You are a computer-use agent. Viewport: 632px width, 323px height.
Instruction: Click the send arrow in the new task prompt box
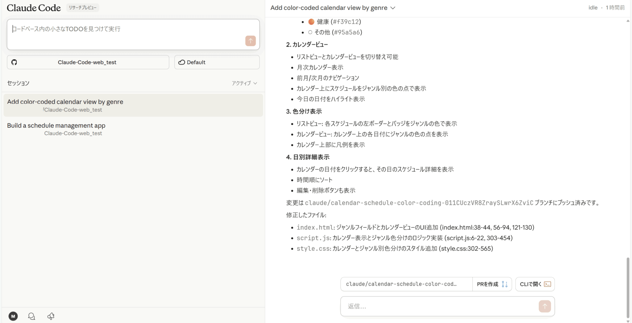tap(250, 41)
